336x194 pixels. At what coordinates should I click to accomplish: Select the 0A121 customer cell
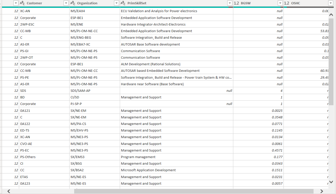pyautogui.click(x=44, y=111)
